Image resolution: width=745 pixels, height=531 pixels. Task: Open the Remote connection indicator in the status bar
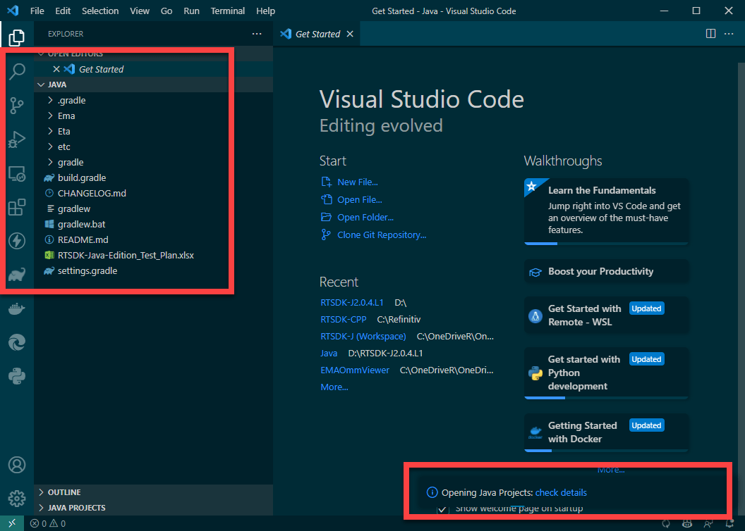tap(11, 523)
